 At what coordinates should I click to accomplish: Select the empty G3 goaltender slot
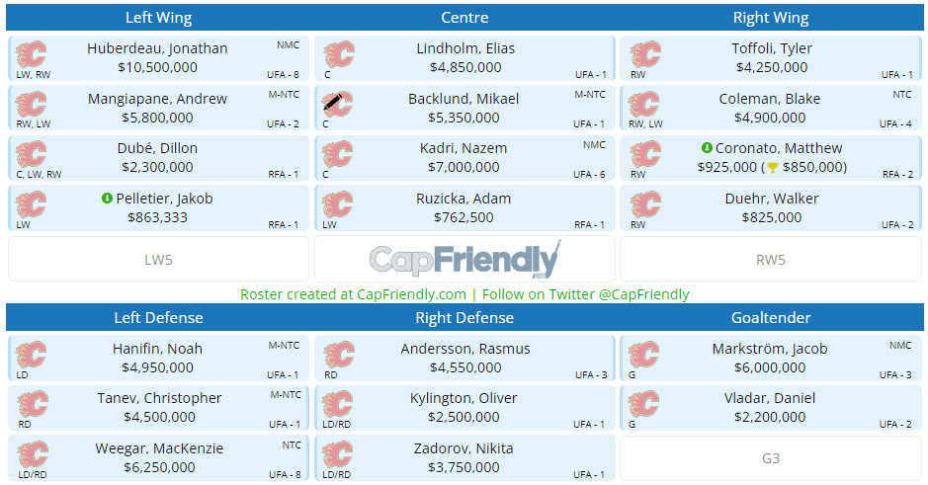point(771,458)
